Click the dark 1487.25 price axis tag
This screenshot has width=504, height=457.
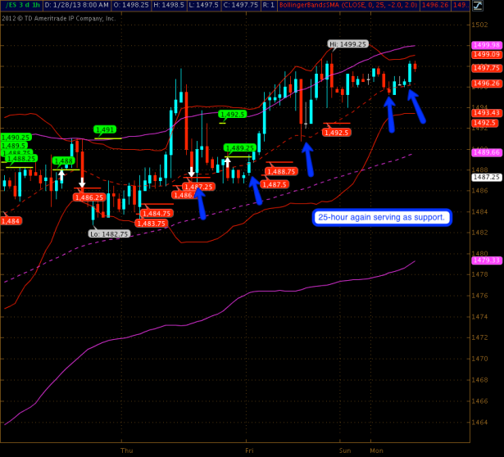pyautogui.click(x=487, y=177)
